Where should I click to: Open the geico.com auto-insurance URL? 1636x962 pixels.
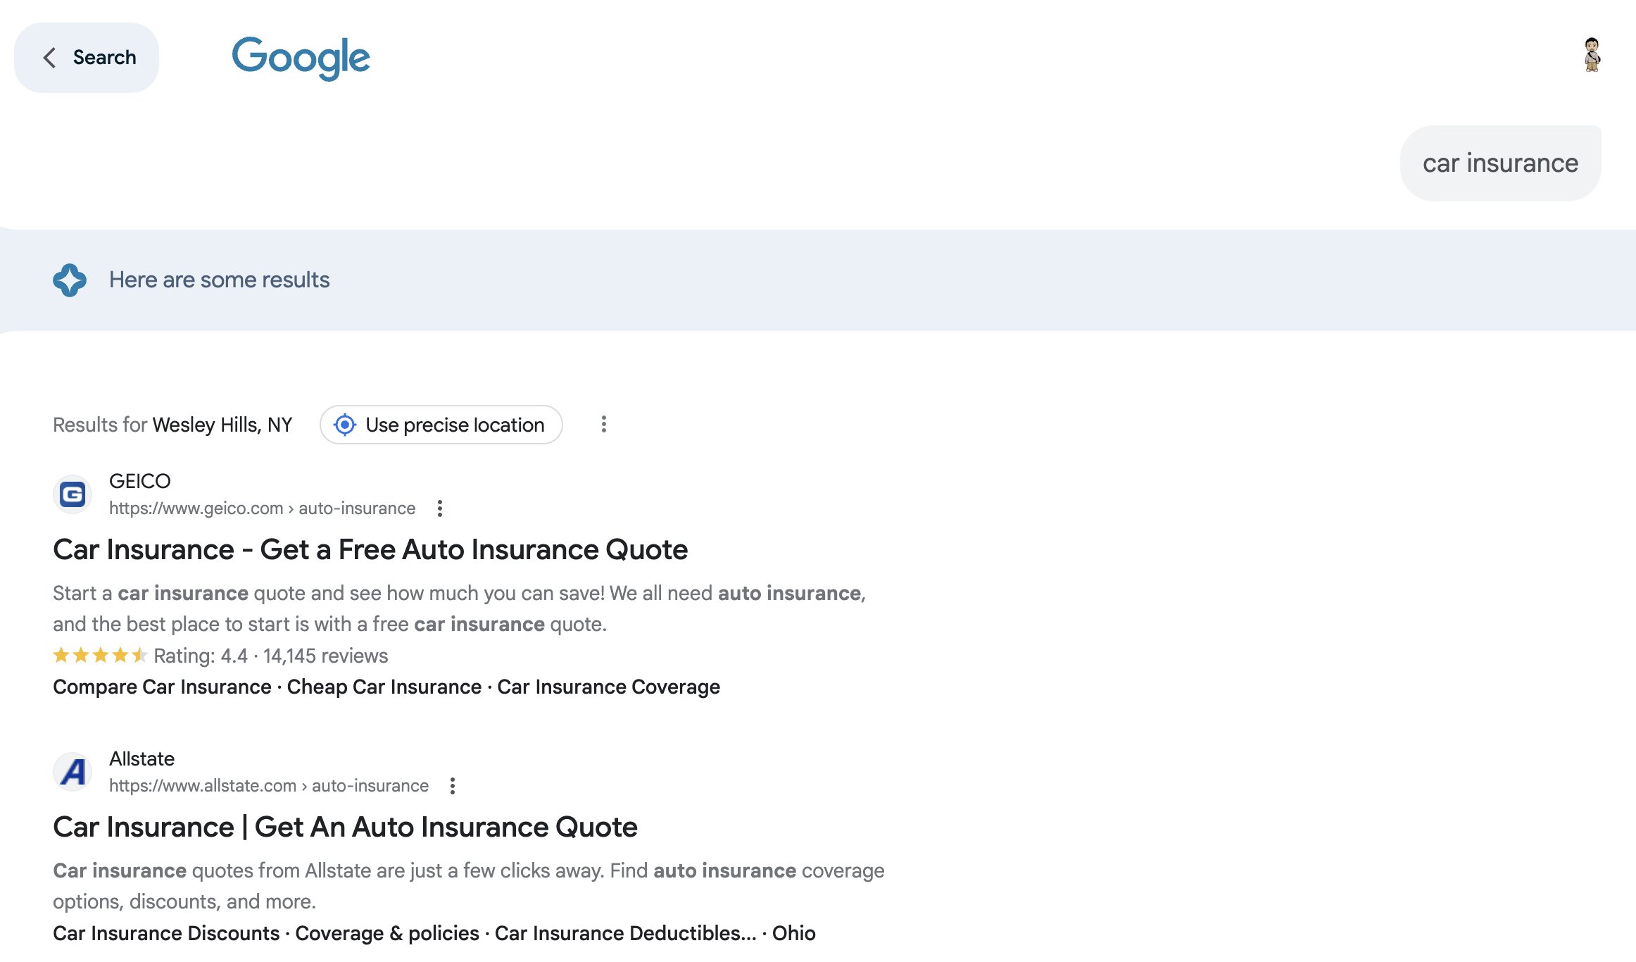coord(262,508)
